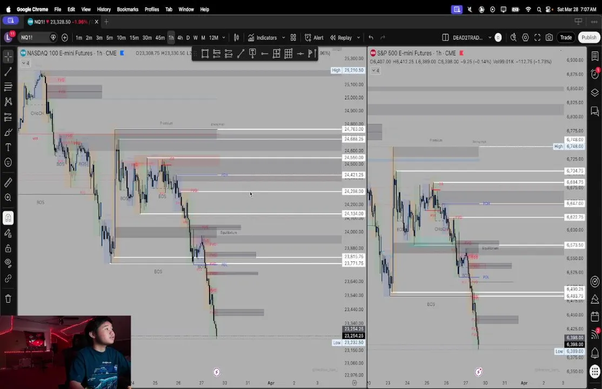Screen dimensions: 602x389
Task: Click the trash remove drawings icon
Action: 8,298
